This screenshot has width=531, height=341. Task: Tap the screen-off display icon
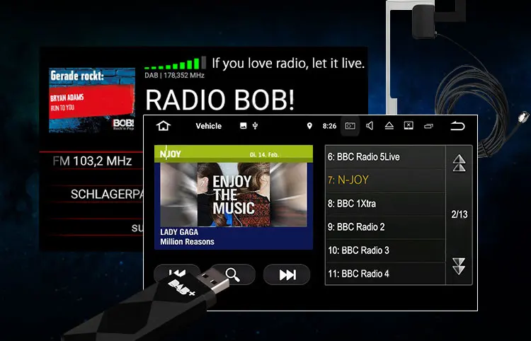point(409,126)
